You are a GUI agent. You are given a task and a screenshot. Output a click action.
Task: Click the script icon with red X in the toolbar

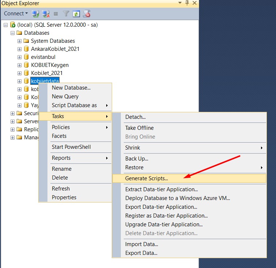point(87,14)
